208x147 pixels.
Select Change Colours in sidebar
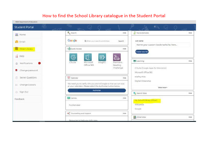click(28, 85)
